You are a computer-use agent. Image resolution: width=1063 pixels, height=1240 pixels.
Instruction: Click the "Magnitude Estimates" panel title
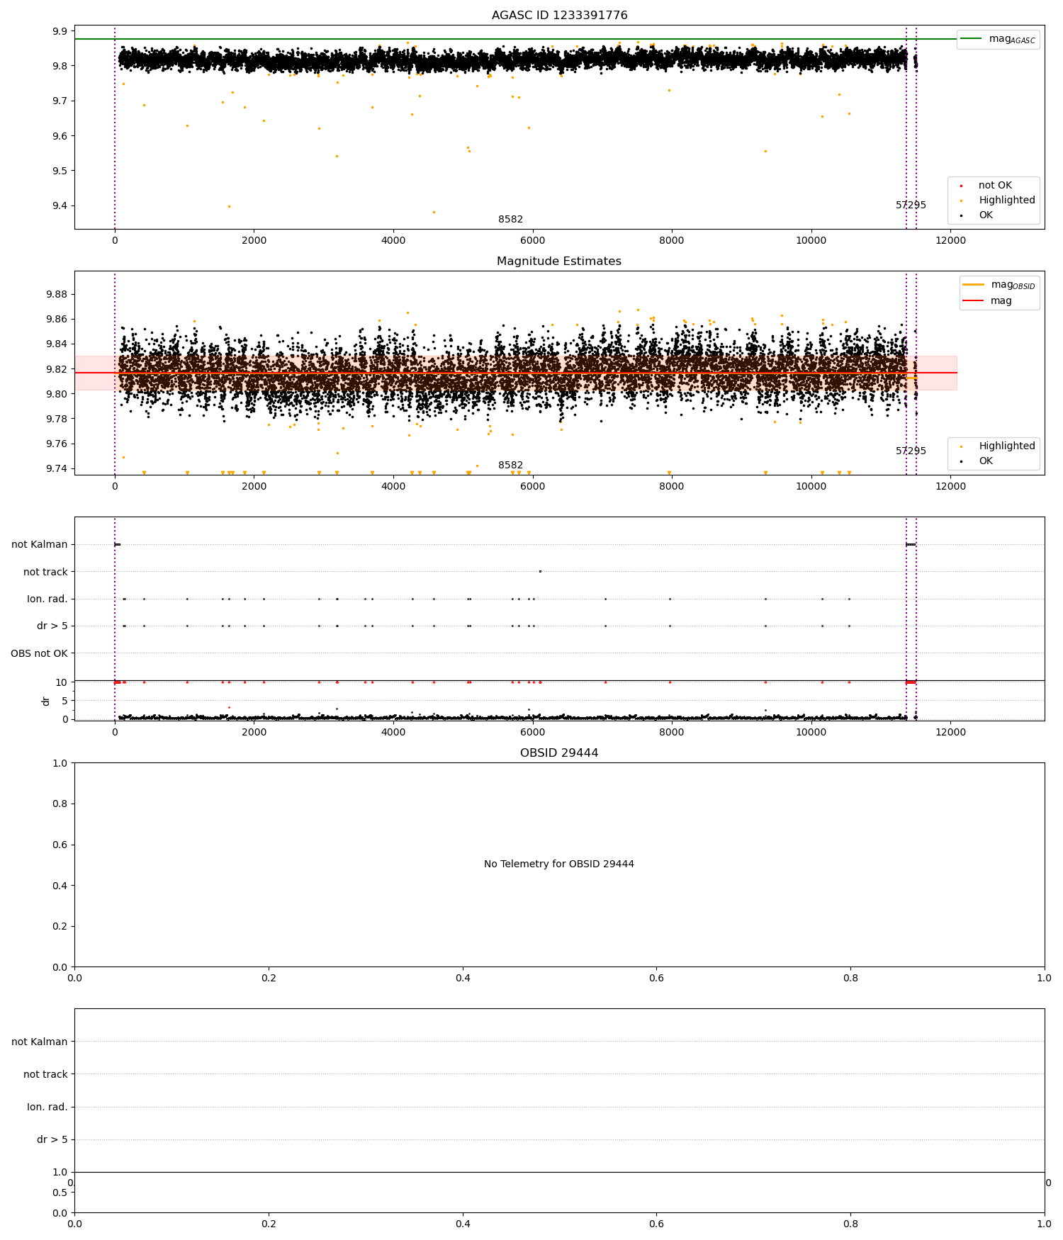pos(559,261)
